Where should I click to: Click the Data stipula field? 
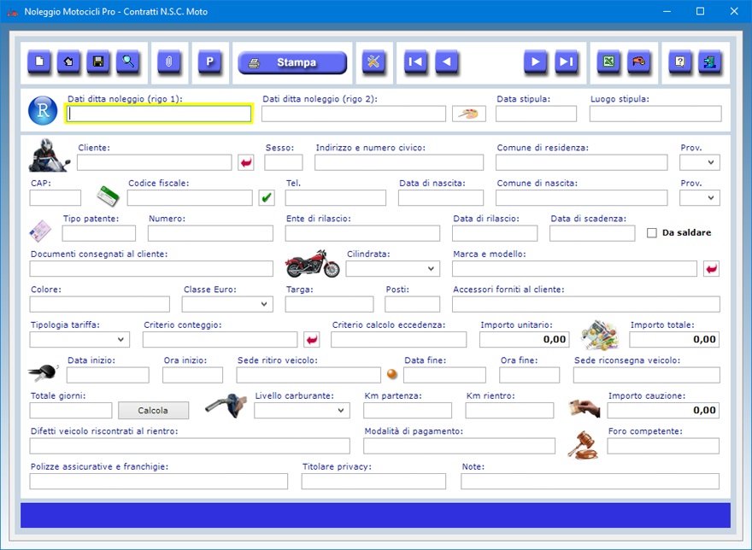pos(536,114)
